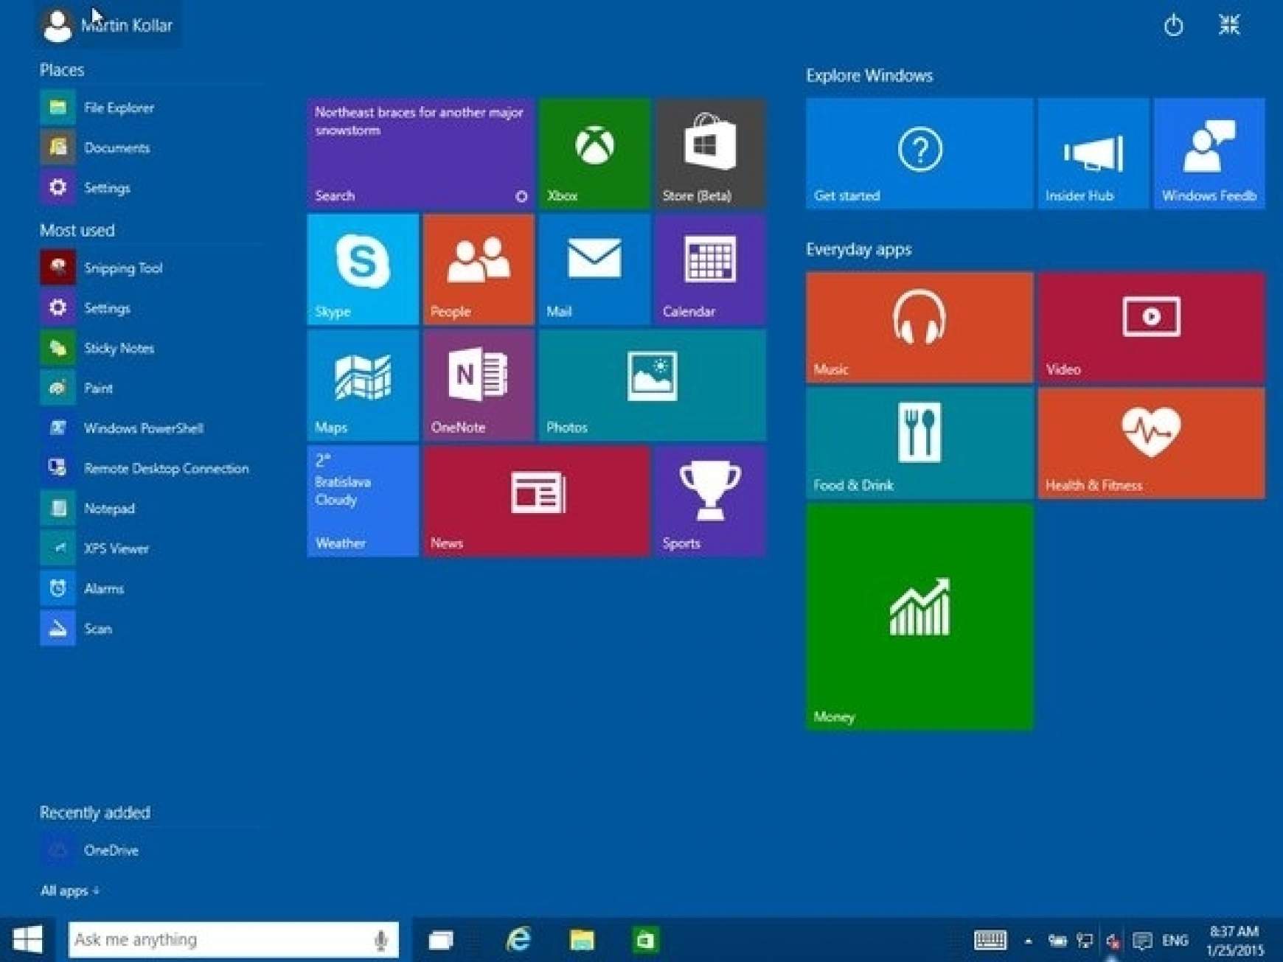Launch the Skype tile
Image resolution: width=1283 pixels, height=962 pixels.
[363, 269]
